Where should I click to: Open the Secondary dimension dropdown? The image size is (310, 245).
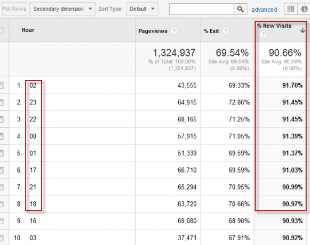click(62, 9)
